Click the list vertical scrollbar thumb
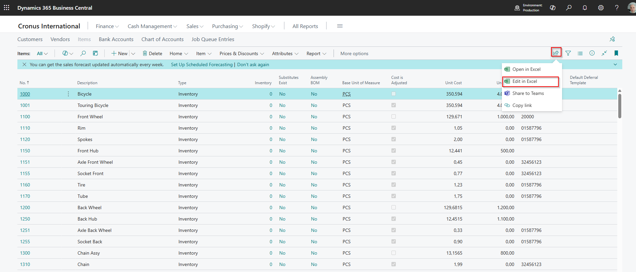636x272 pixels. [x=620, y=106]
